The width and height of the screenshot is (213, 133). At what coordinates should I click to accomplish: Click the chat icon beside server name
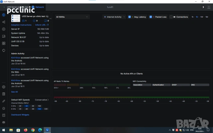point(47,16)
